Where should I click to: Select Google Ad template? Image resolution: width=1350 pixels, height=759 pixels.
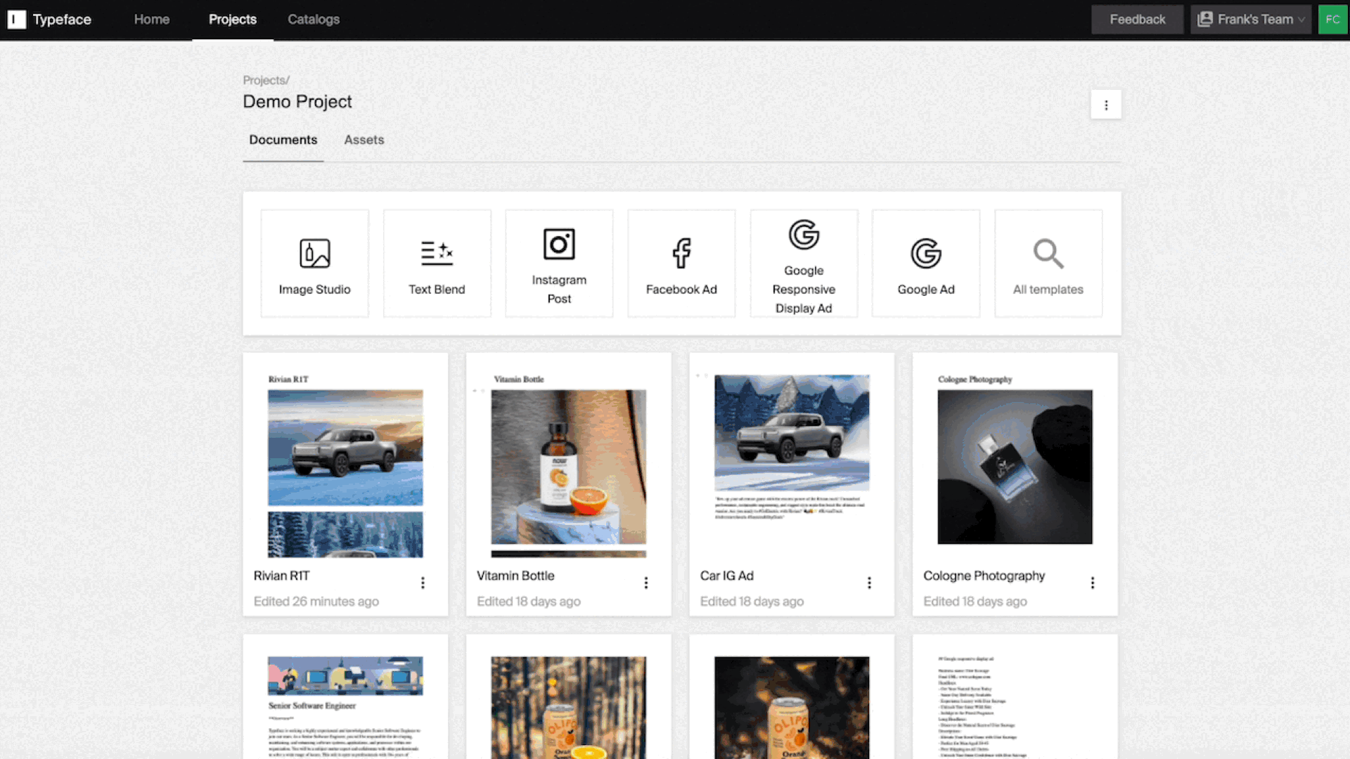click(926, 262)
